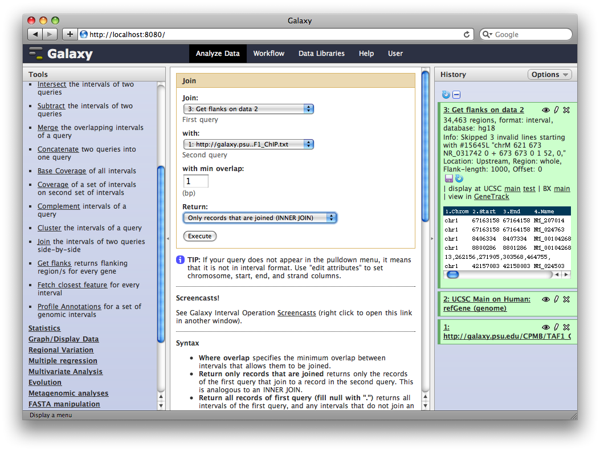Screen dimensions: 600x451
Task: Open the Fetch closest feature link
Action: coord(72,285)
